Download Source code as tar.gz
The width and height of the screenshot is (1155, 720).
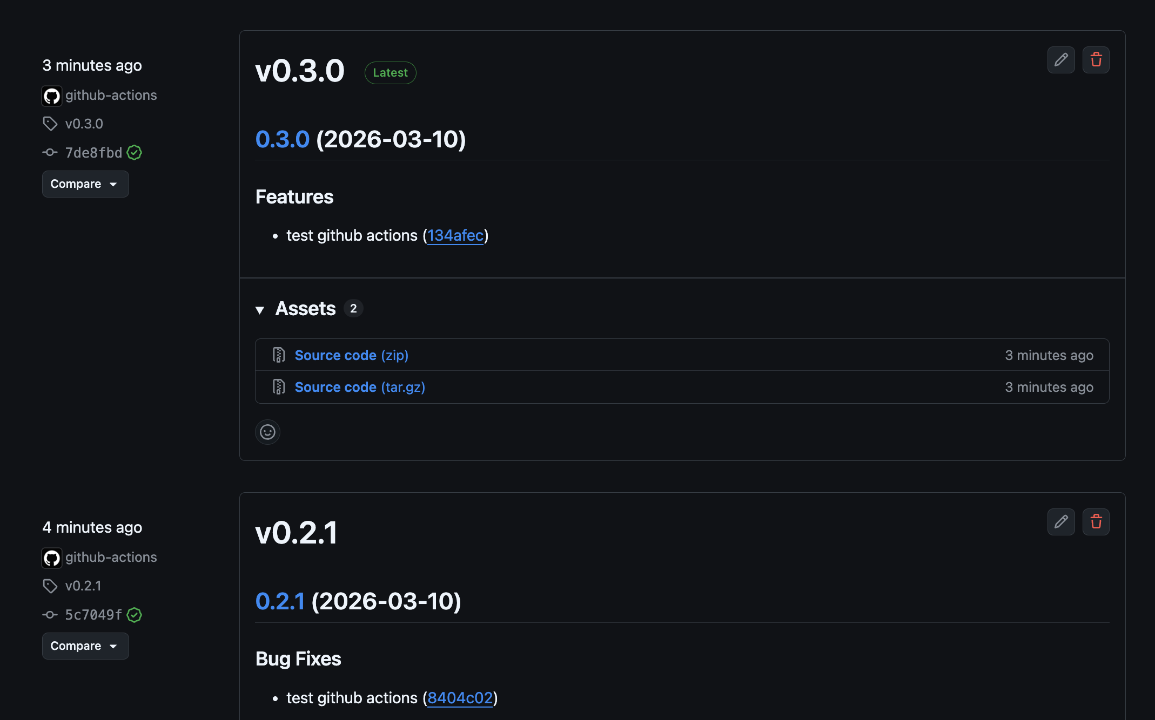pyautogui.click(x=335, y=387)
